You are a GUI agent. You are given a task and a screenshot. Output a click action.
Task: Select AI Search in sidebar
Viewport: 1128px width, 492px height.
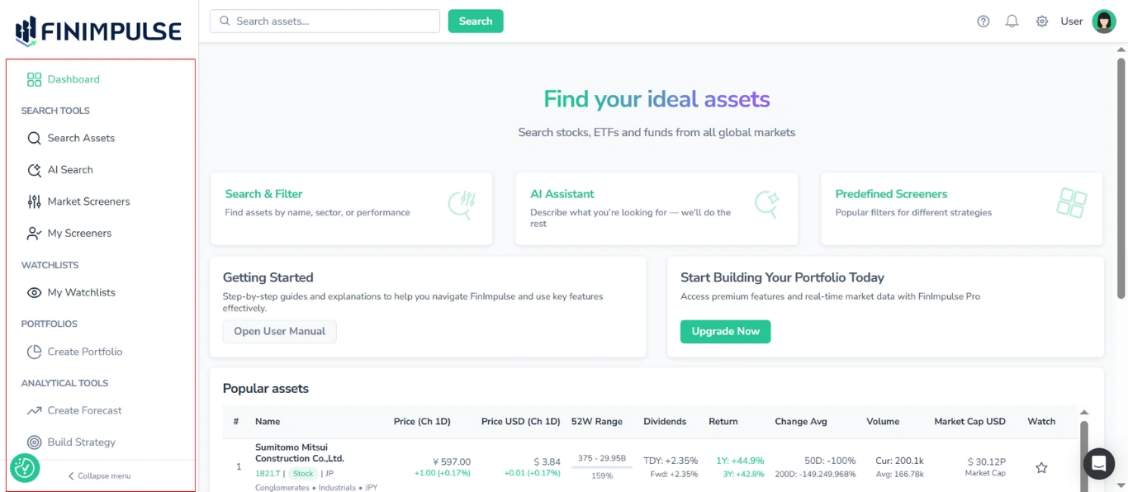70,170
